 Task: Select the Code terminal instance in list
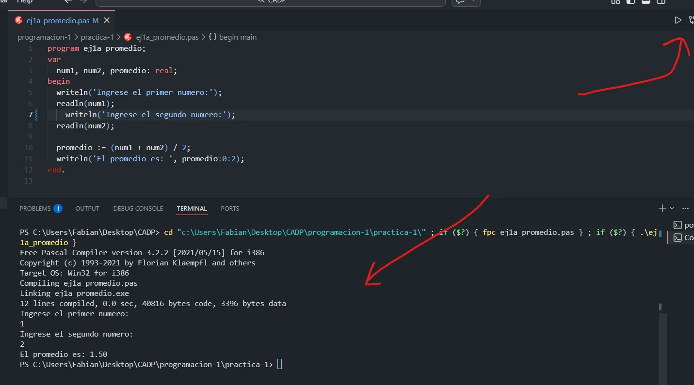(x=684, y=237)
